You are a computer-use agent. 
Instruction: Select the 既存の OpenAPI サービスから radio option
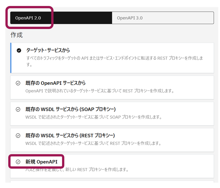(x=18, y=83)
